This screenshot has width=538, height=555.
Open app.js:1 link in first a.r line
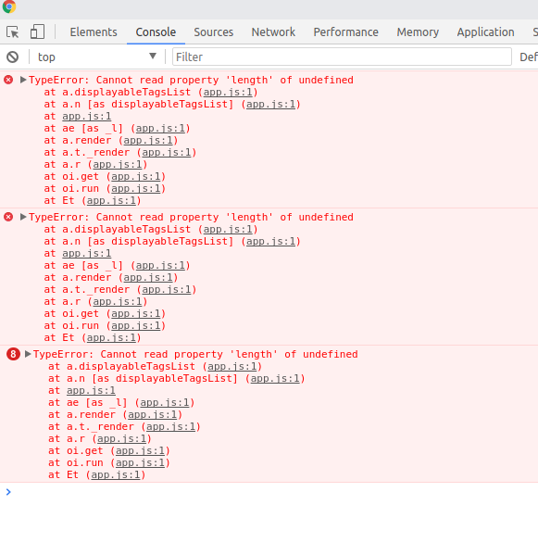(118, 164)
